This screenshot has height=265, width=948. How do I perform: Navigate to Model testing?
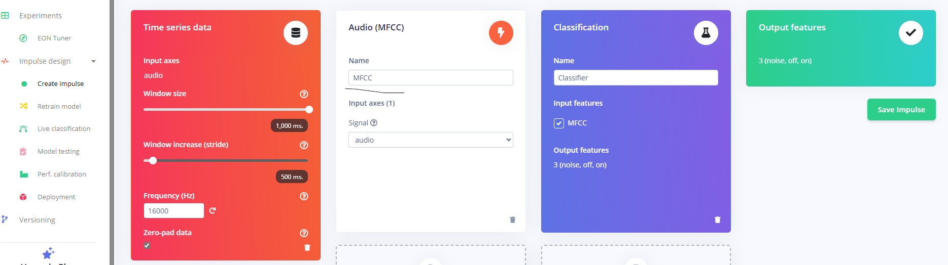(58, 152)
